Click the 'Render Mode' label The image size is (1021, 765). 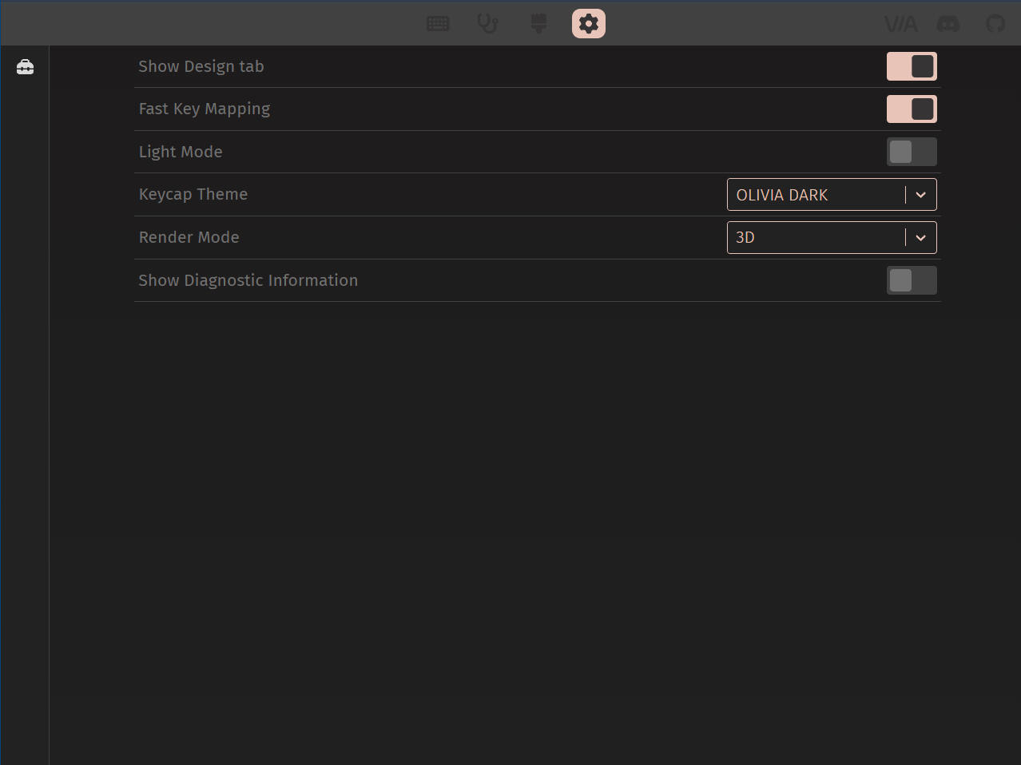[x=189, y=237]
